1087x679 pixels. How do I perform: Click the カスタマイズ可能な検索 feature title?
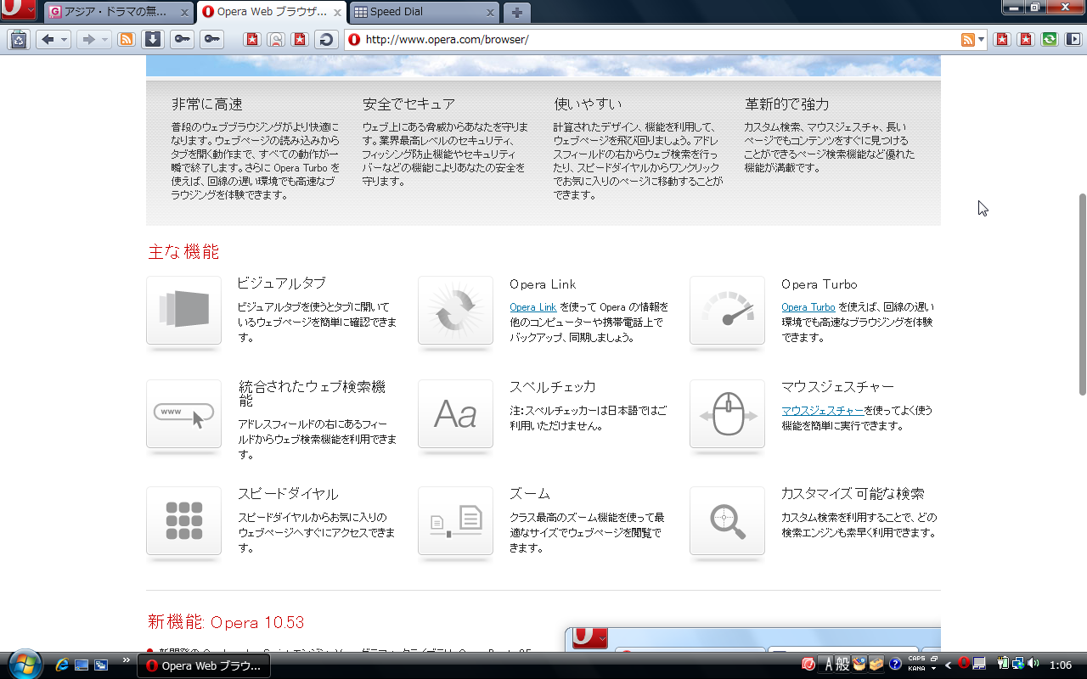click(x=853, y=494)
